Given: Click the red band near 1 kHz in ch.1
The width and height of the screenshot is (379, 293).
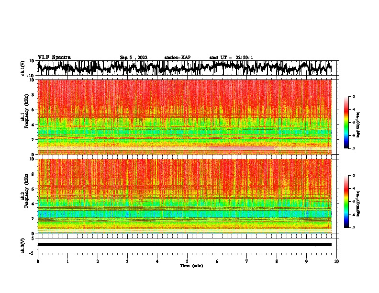Looking at the screenshot, I should 242,147.
